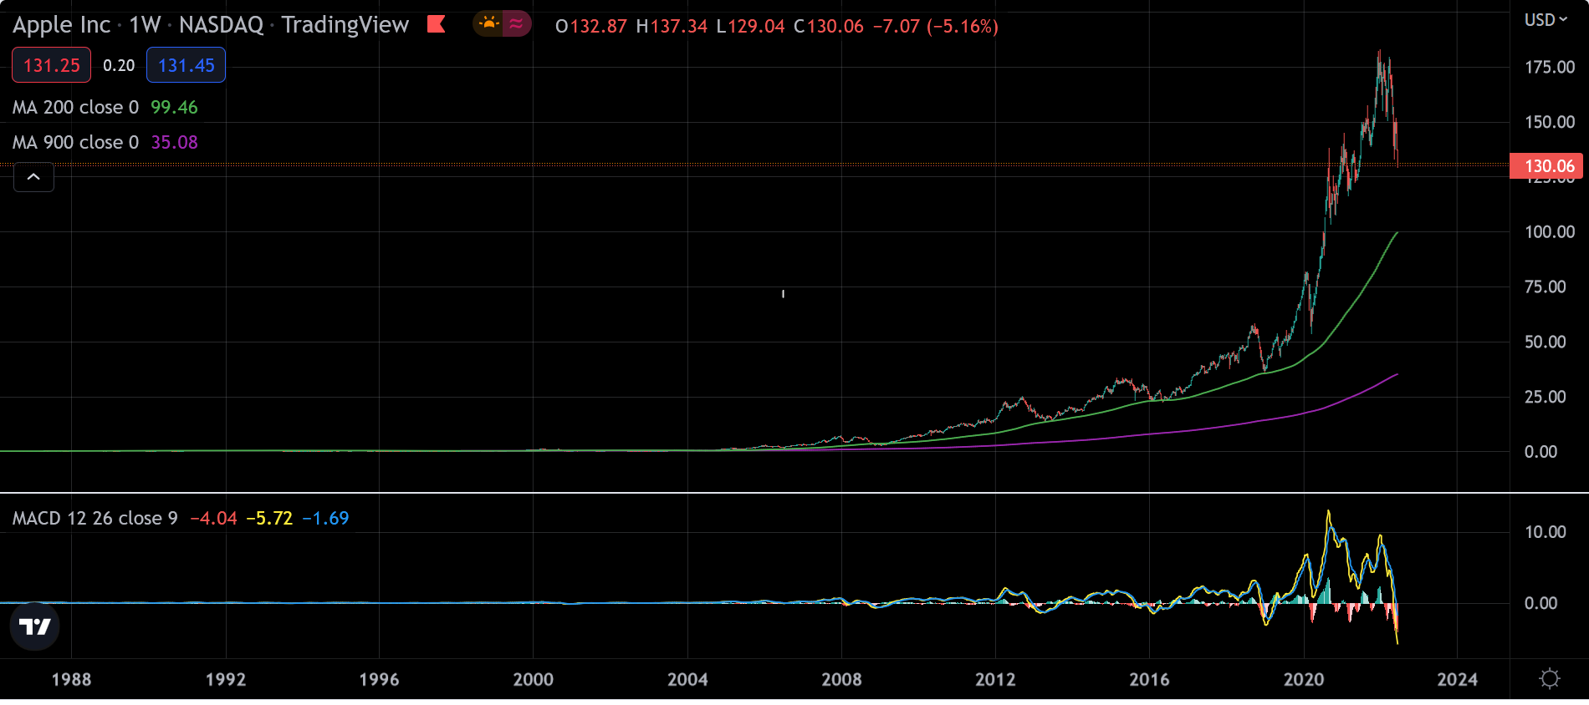The width and height of the screenshot is (1589, 705).
Task: Select the MA 200 close indicator legend
Action: (x=75, y=107)
